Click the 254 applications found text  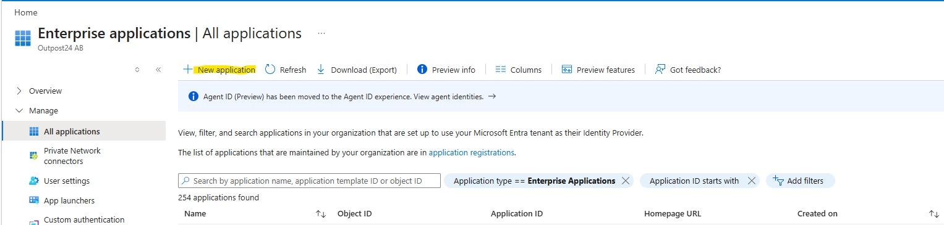218,198
